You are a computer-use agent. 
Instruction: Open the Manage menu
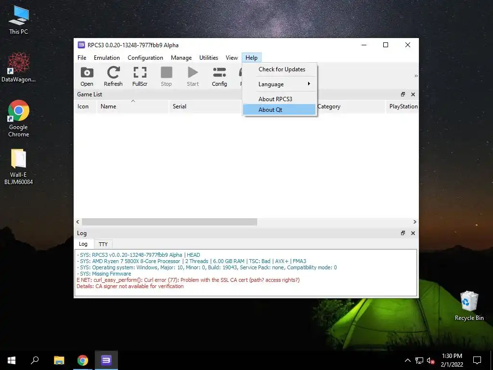pyautogui.click(x=181, y=58)
